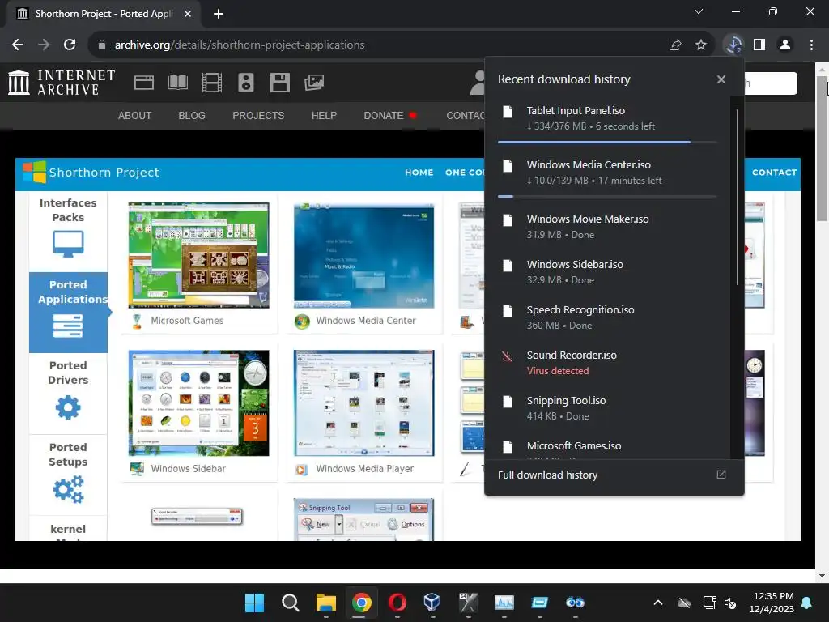Click the notification bell icon in tray
The width and height of the screenshot is (829, 622).
pyautogui.click(x=807, y=603)
